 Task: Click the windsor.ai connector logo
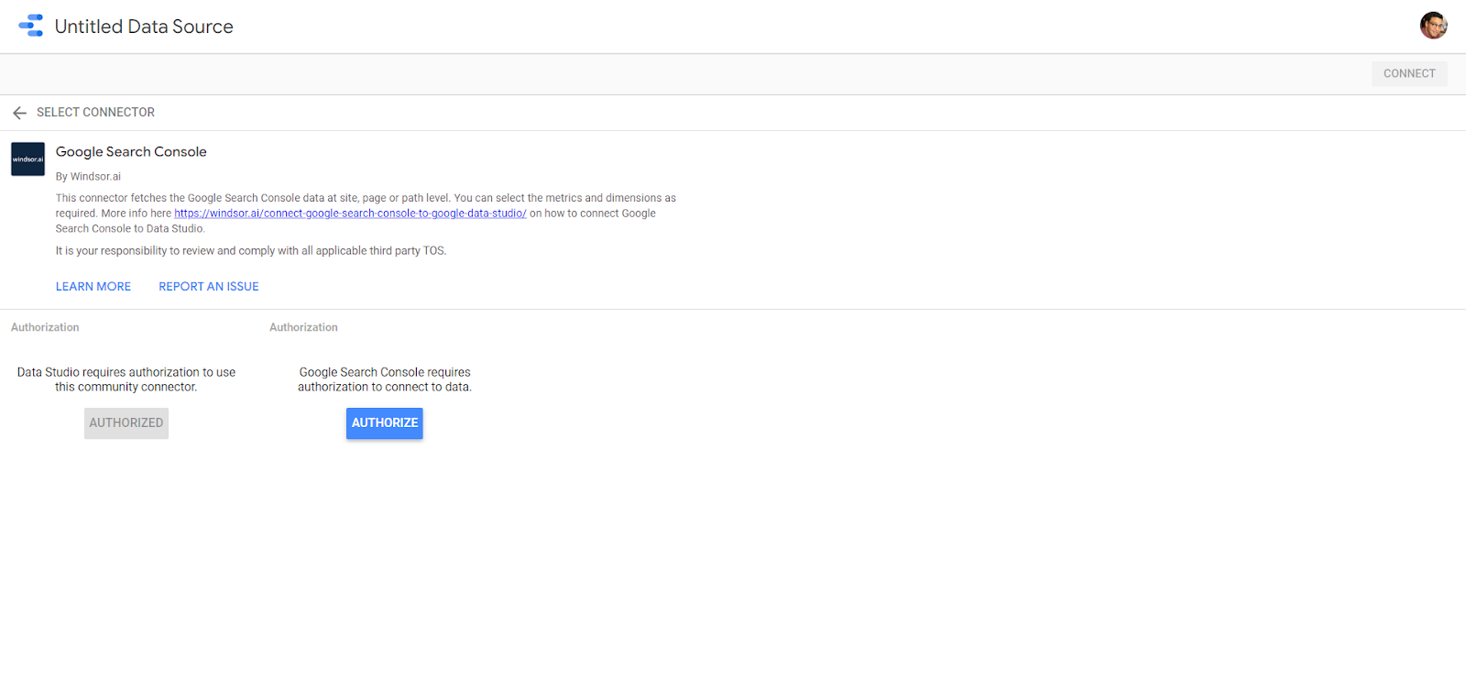click(x=27, y=159)
